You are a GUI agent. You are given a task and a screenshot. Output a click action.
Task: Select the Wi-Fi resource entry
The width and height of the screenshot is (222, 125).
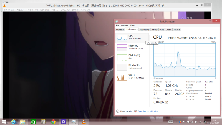pyautogui.click(x=132, y=77)
